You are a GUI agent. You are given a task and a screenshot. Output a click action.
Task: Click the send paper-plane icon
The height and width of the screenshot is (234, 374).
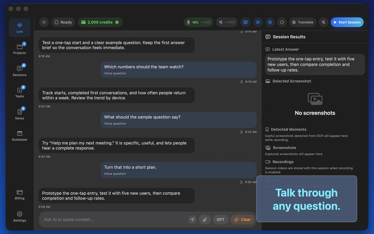coord(192,220)
